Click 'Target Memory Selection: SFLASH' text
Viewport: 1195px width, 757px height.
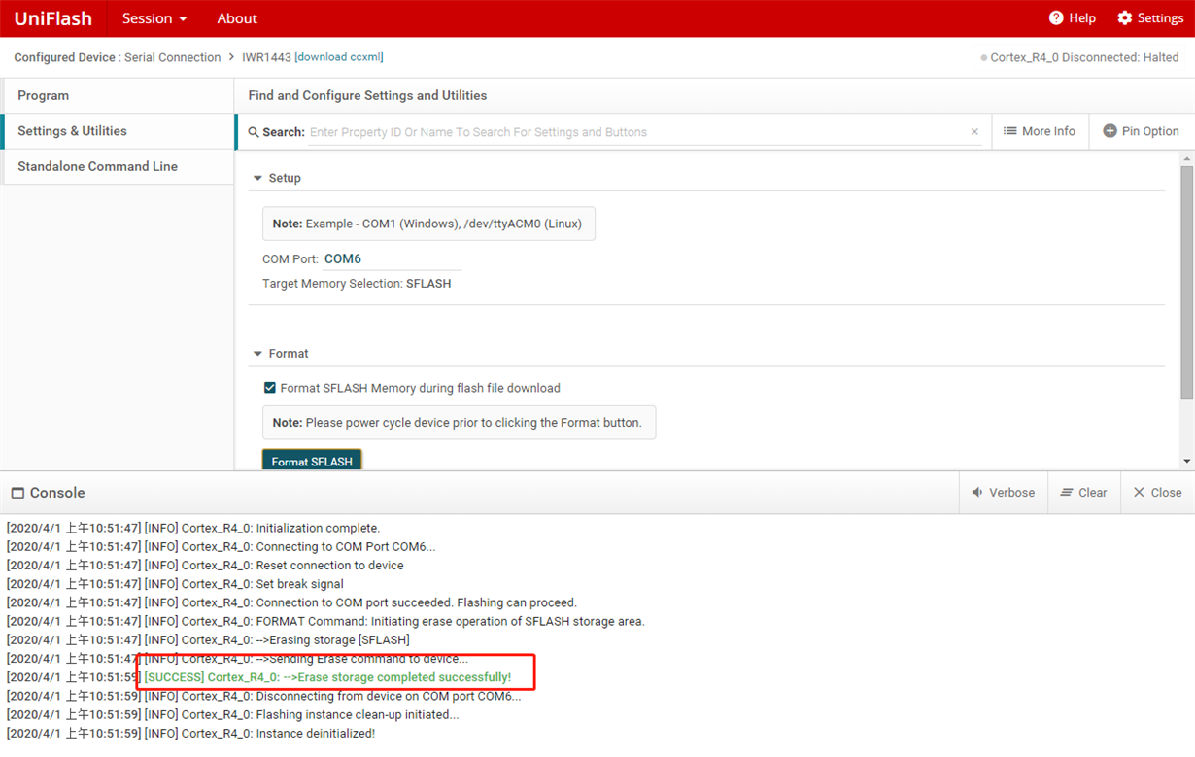point(357,284)
